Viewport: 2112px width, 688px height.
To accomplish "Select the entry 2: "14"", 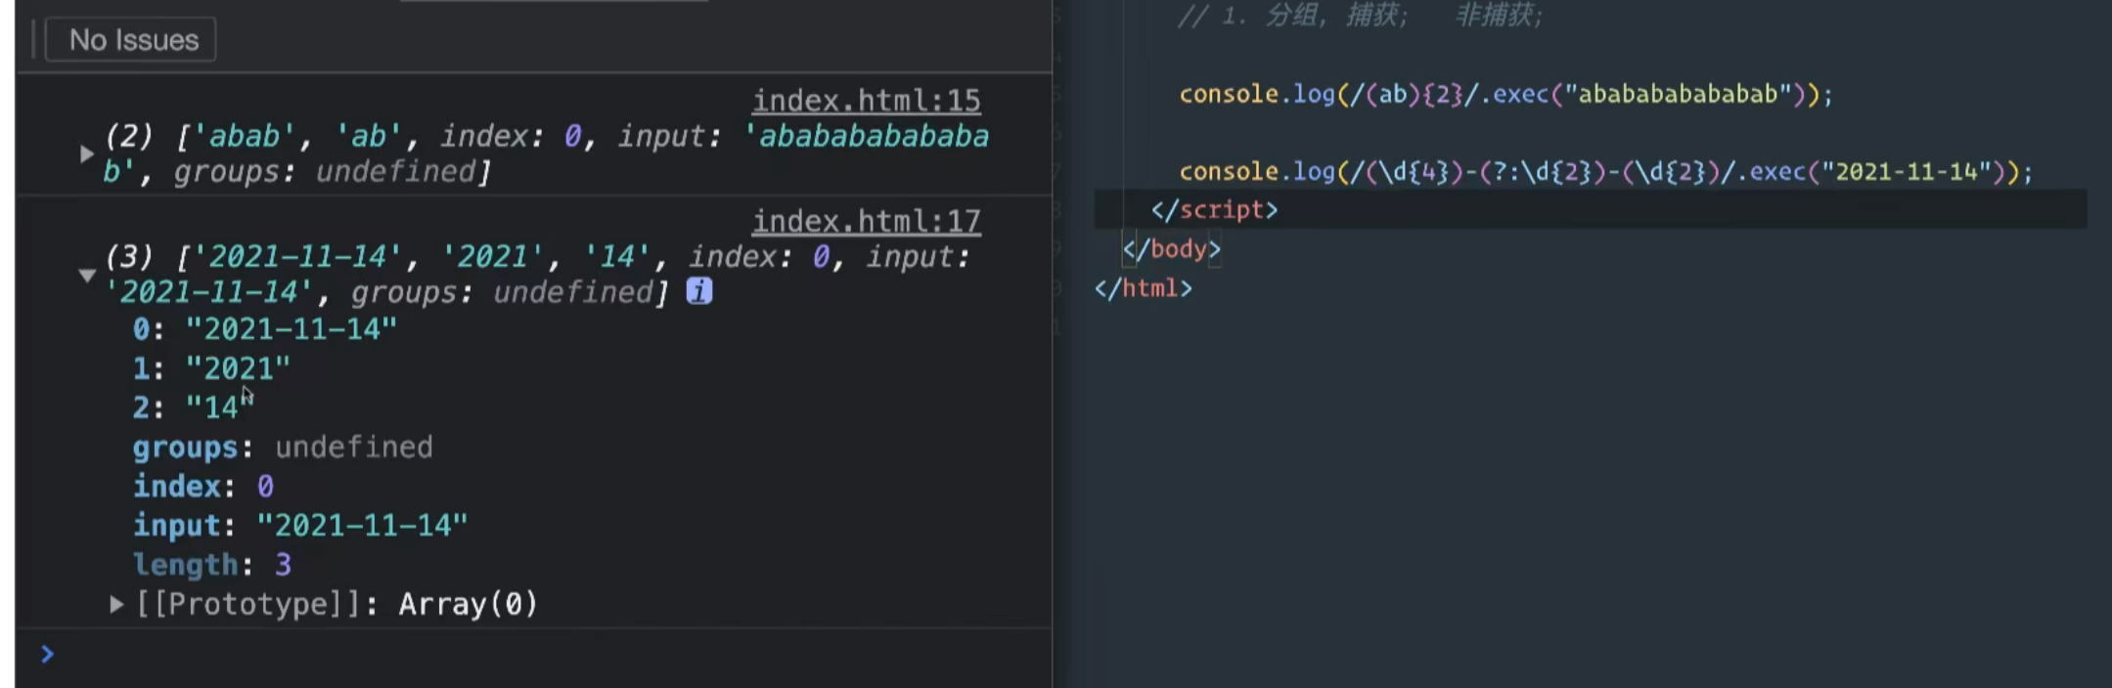I will pyautogui.click(x=192, y=408).
